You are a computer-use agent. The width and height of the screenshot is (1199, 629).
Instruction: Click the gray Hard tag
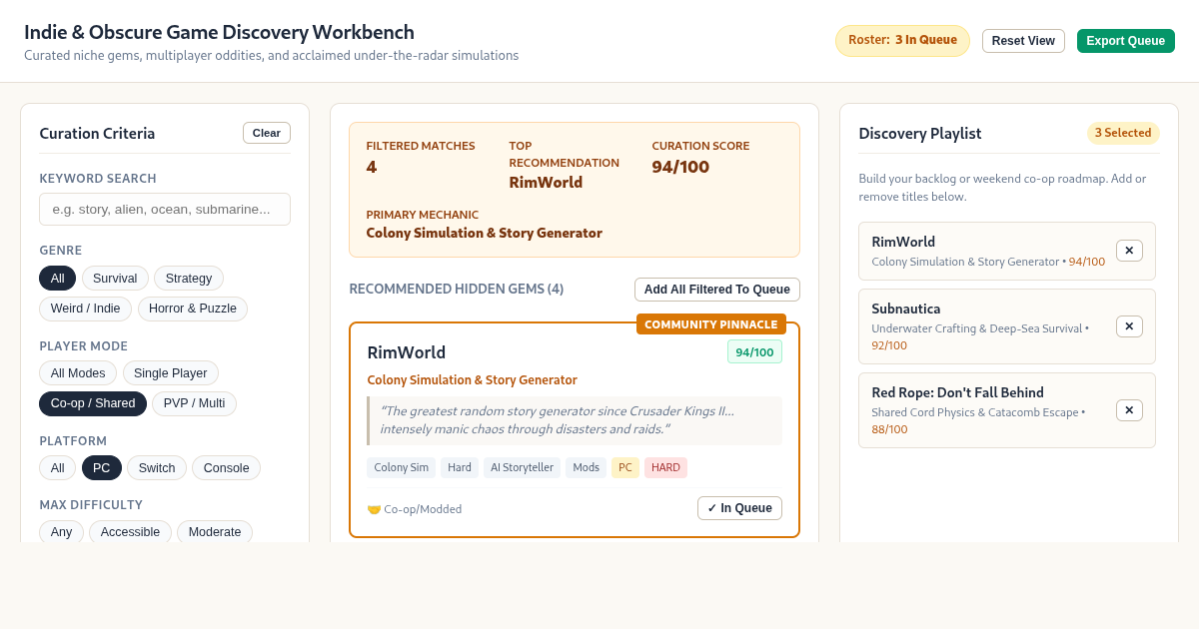click(x=460, y=467)
